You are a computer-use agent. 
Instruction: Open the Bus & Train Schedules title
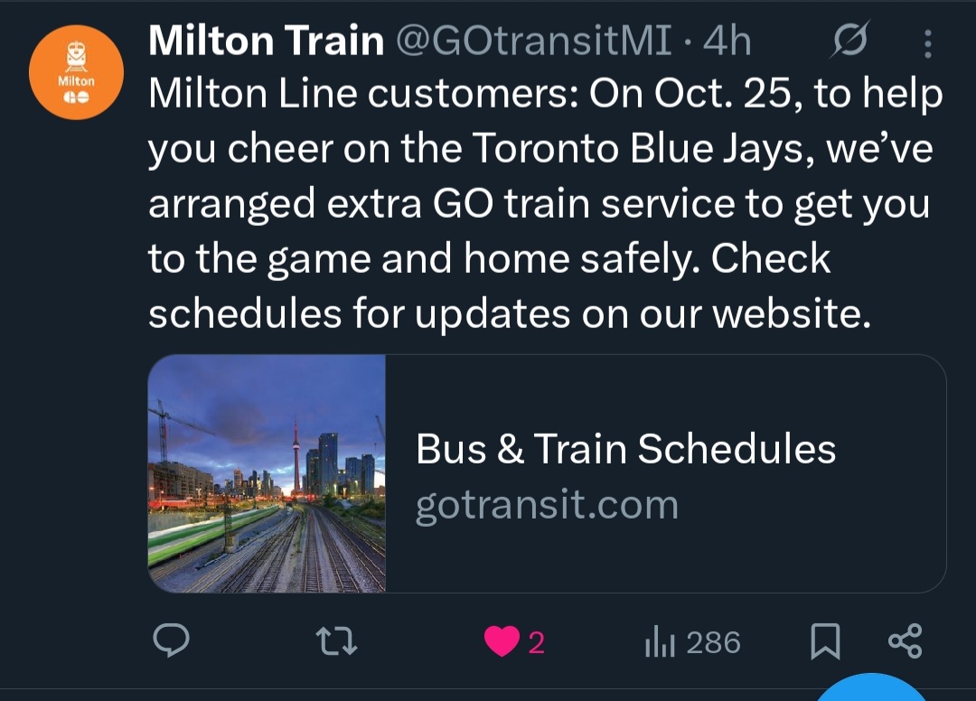click(x=625, y=449)
